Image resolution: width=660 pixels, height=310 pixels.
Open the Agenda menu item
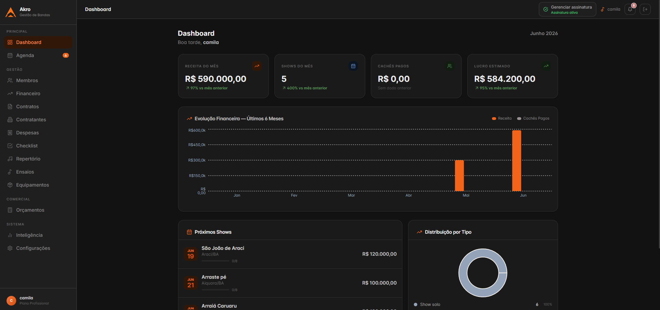point(38,55)
